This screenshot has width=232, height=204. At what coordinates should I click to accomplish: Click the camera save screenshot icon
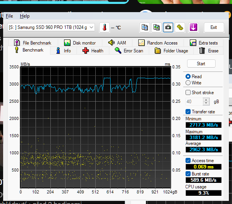(168, 27)
